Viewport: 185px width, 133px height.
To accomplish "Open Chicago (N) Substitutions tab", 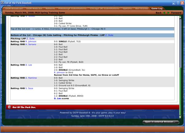I will 104,9.
